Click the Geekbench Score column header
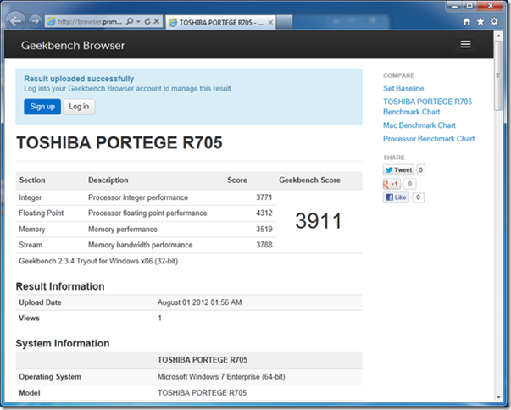The image size is (511, 410). [309, 180]
